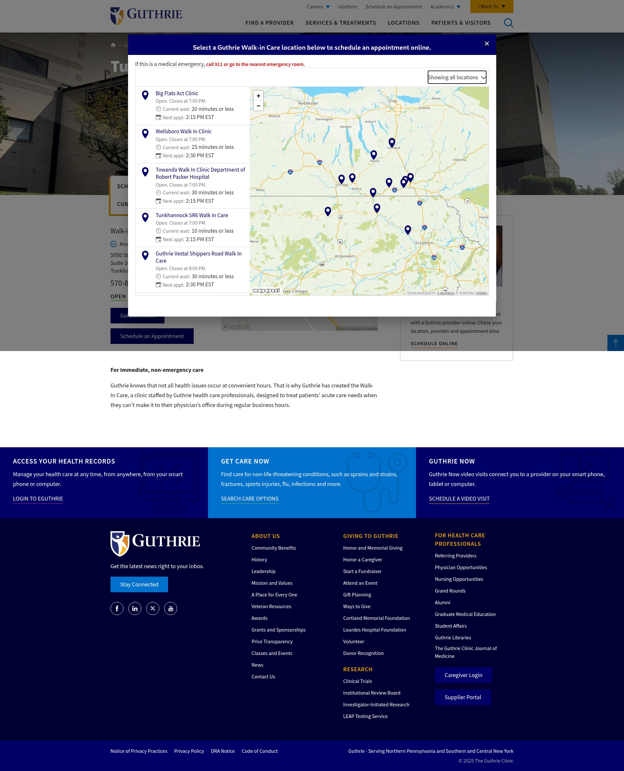
Task: Open eGuthrie from top bar
Action: tap(347, 7)
